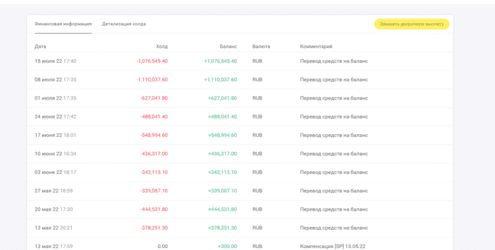Click Перевод средств comment in 01 июля row
The height and width of the screenshot is (250, 495).
click(334, 98)
